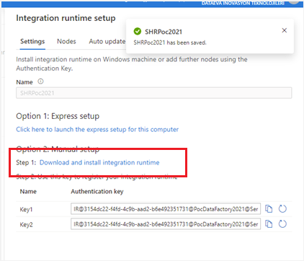Image resolution: width=304 pixels, height=261 pixels.
Task: Click the 'Key2' row label
Action: [x=26, y=224]
